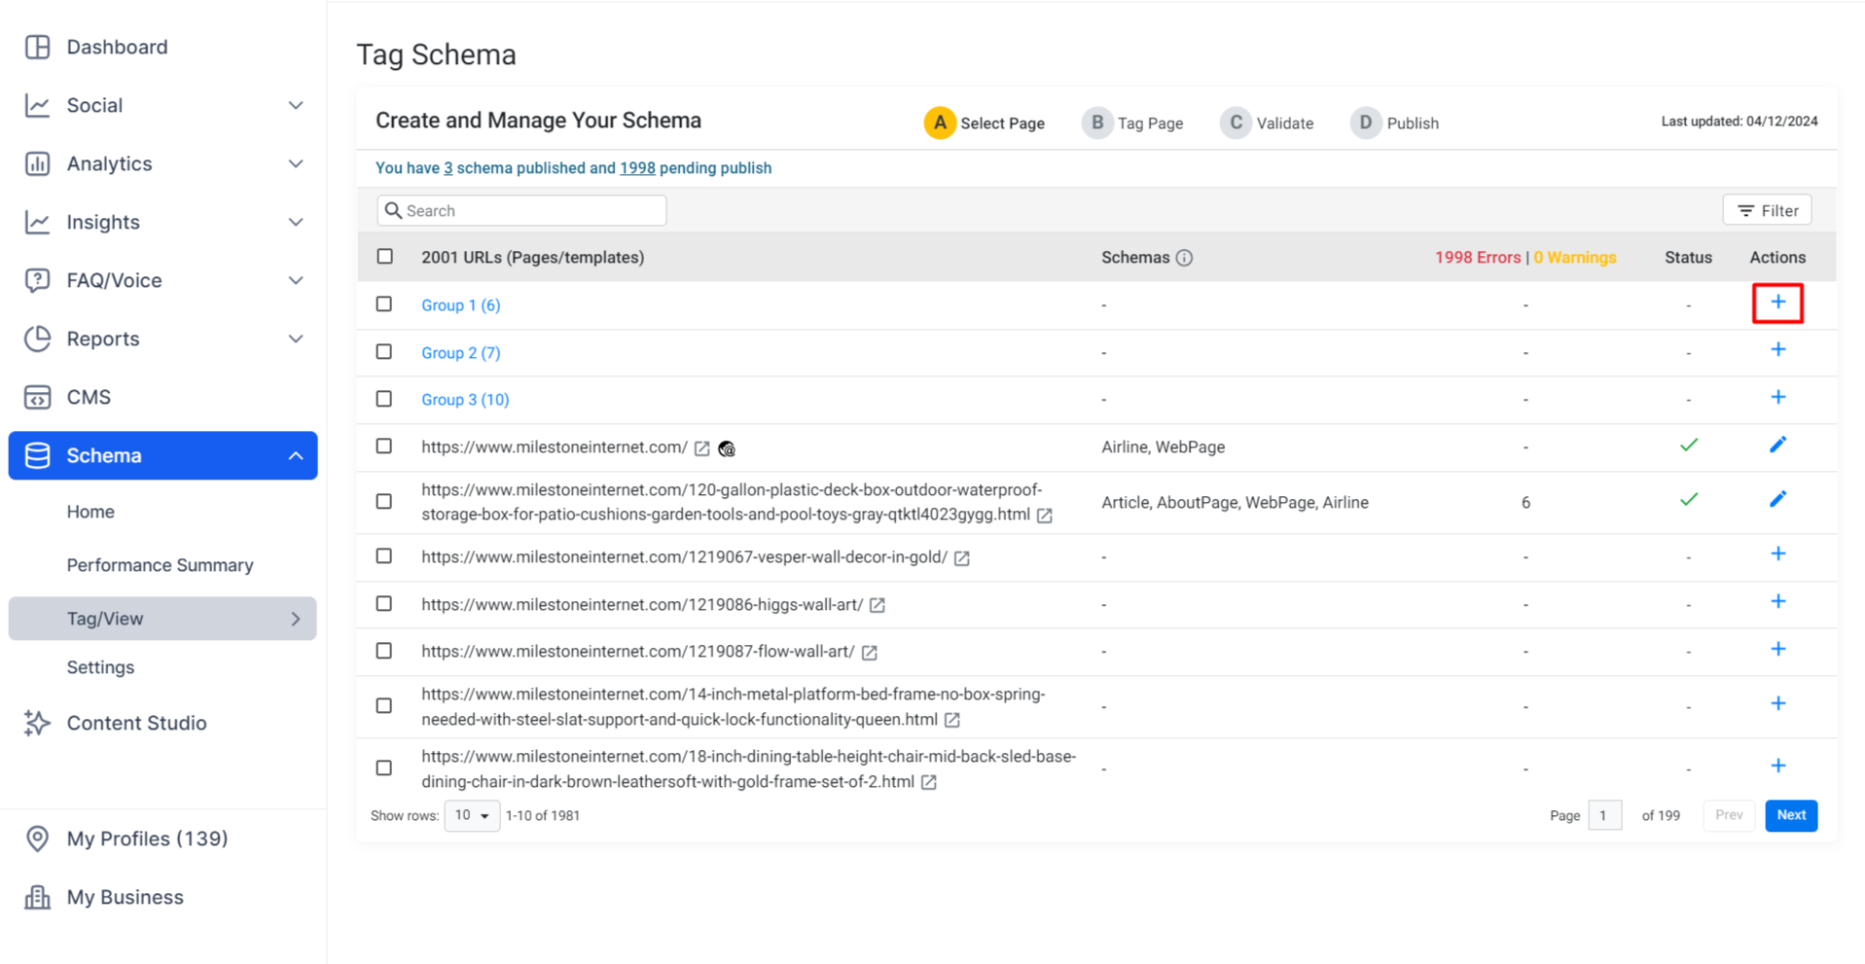The height and width of the screenshot is (964, 1865).
Task: Open the 3 schema published link
Action: (x=448, y=168)
